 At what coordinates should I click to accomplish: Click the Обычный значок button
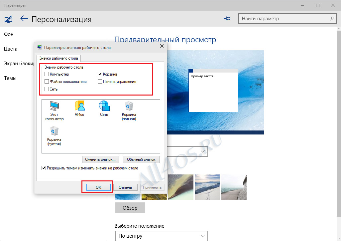141,159
